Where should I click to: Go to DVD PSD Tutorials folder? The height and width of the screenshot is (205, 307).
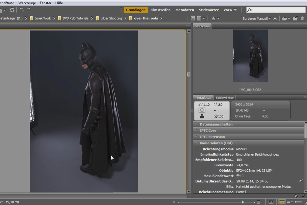pos(75,18)
